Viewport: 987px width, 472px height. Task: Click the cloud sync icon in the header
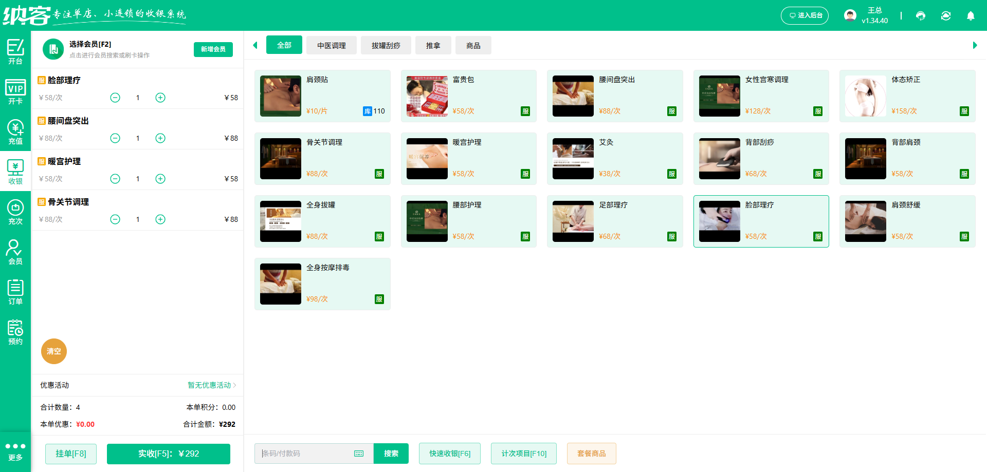[946, 16]
